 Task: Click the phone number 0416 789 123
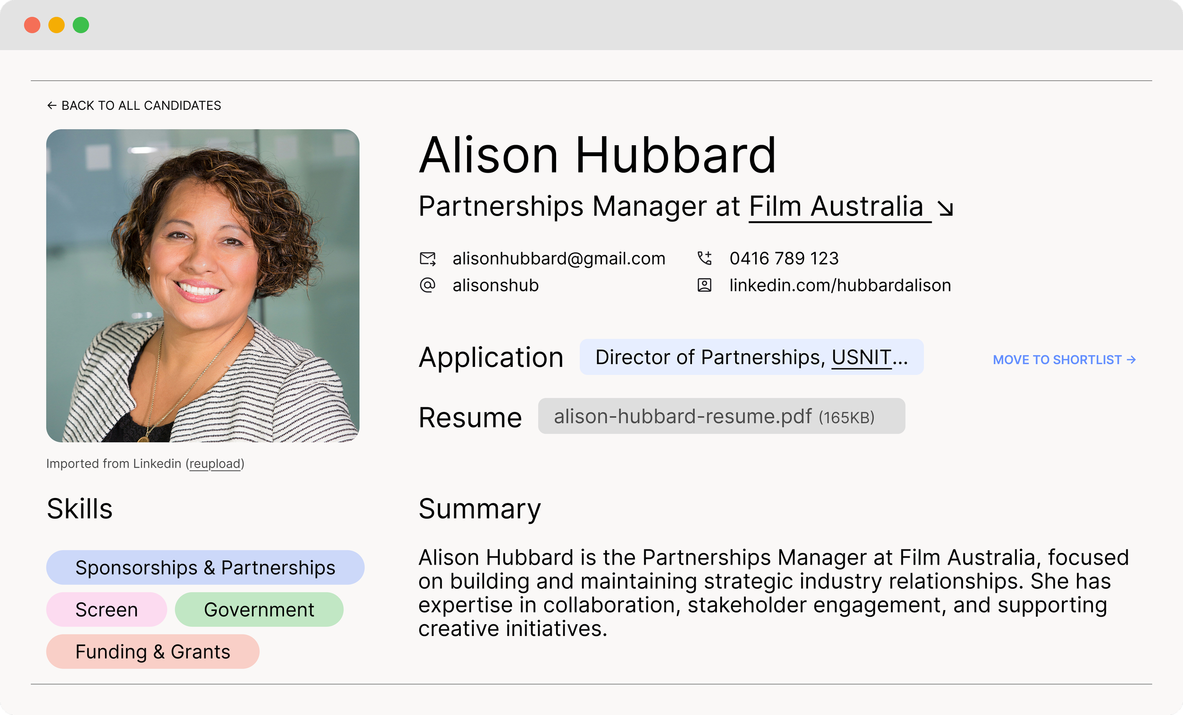(784, 258)
